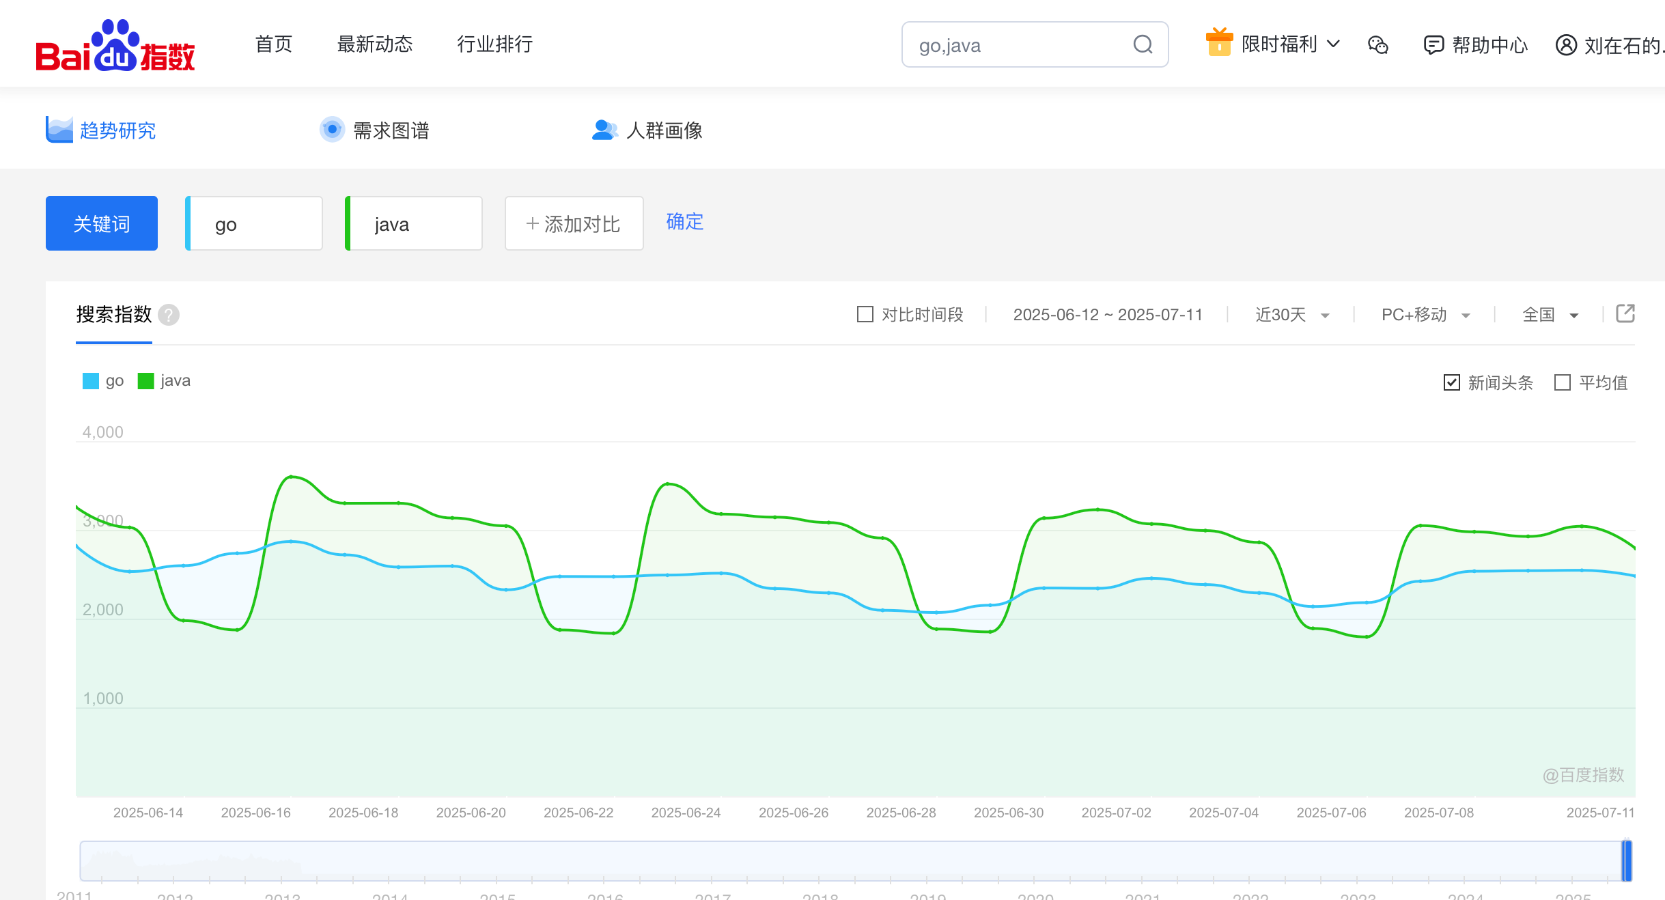Image resolution: width=1665 pixels, height=900 pixels.
Task: Open the 近30天 time range dropdown
Action: coord(1292,315)
